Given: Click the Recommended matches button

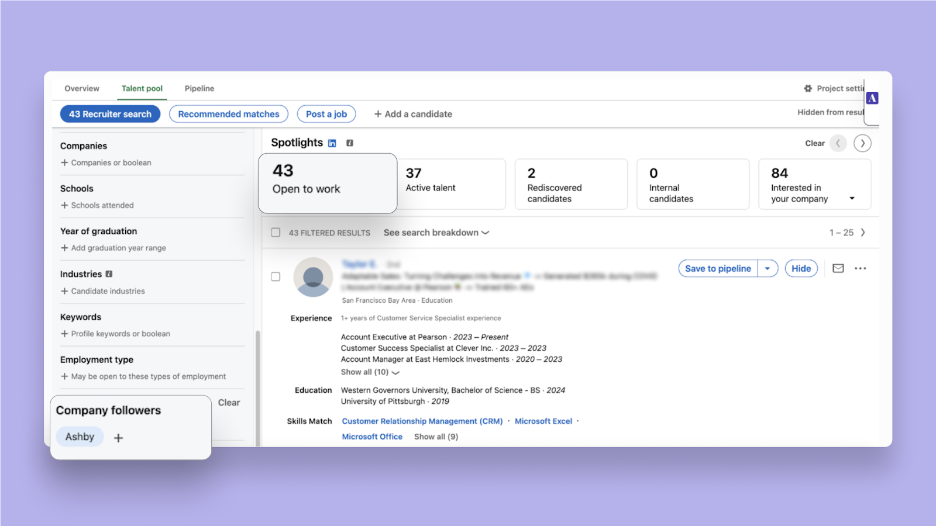Looking at the screenshot, I should [x=229, y=114].
